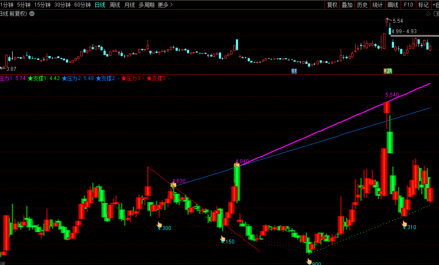Select the 30分钟 period tab
Screen dimensions: 439x265
62,5
